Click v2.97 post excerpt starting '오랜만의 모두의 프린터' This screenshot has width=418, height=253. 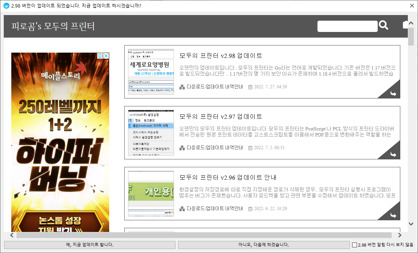[x=287, y=132]
